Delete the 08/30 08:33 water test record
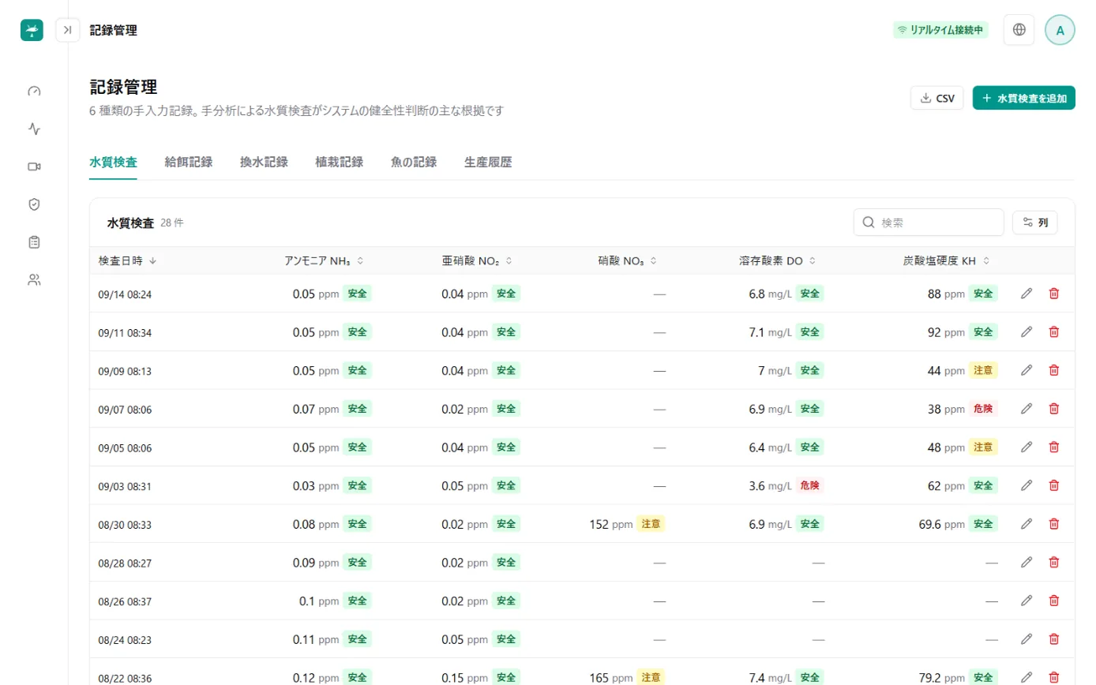The image size is (1096, 685). 1053,523
